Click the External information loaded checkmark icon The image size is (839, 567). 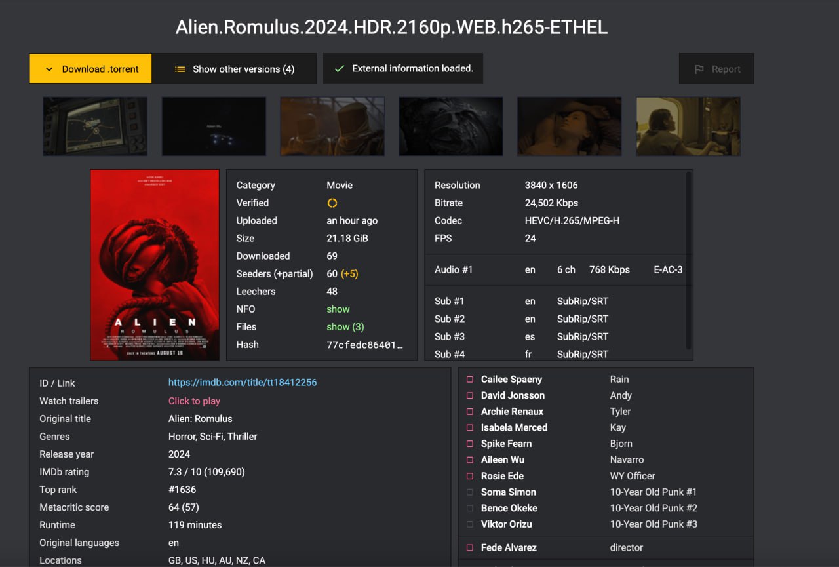point(340,69)
